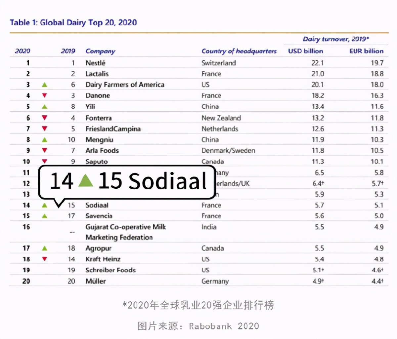397x339 pixels.
Task: Click the 'New Zealand' country cell
Action: 221,118
